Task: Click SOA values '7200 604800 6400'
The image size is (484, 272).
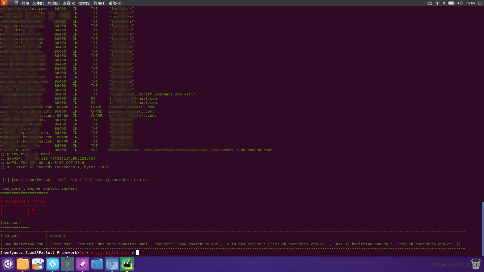Action: [x=254, y=150]
